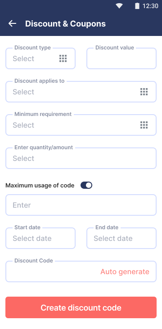Focus the Discount value field

point(121,58)
